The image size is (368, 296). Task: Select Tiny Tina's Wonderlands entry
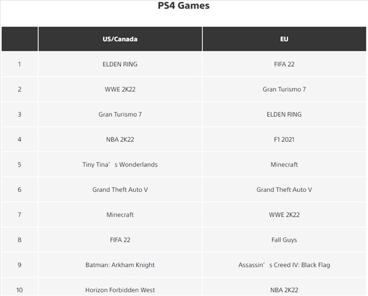(x=120, y=164)
